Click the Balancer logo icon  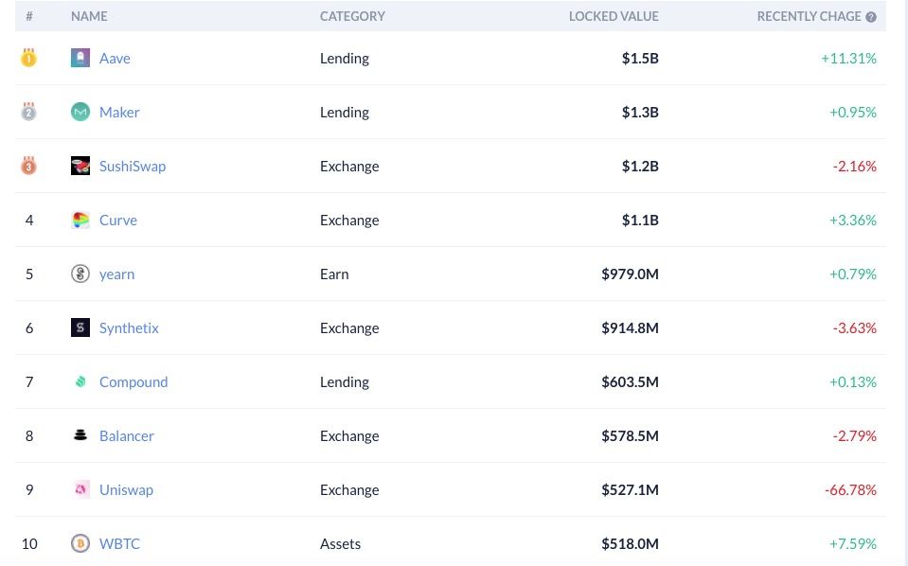(80, 435)
